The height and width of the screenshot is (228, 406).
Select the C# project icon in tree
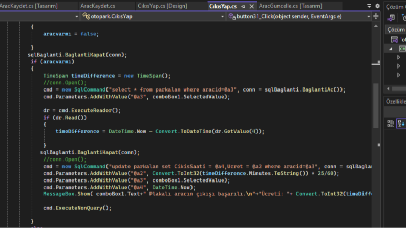point(402,49)
